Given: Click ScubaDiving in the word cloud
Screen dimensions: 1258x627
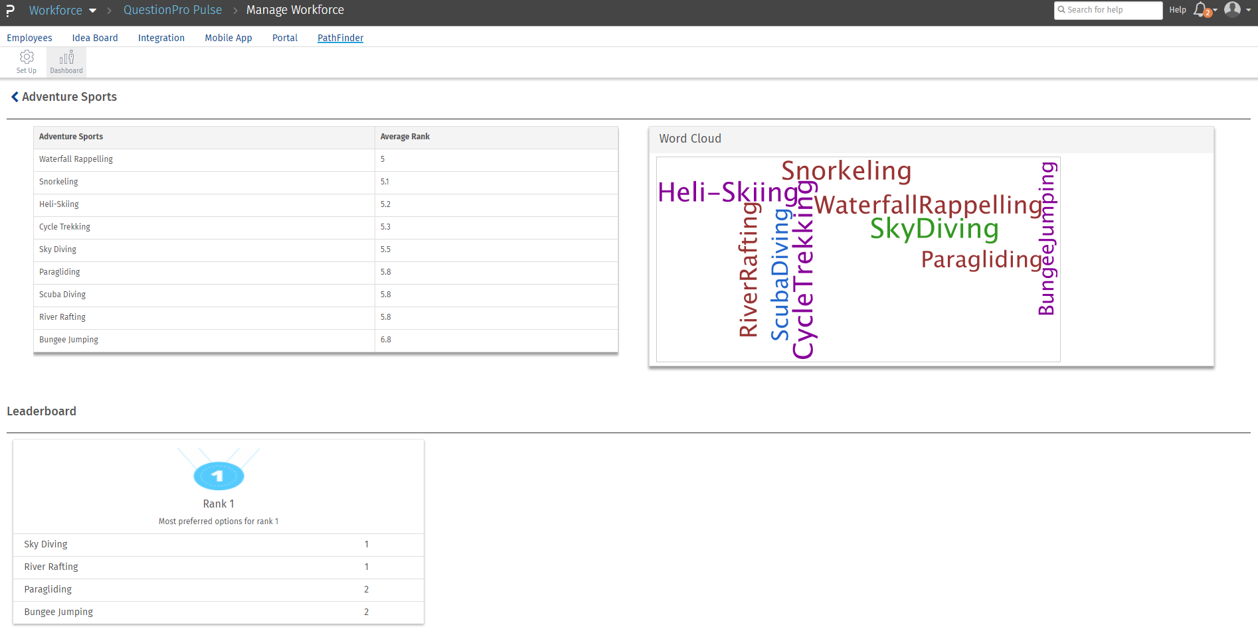Looking at the screenshot, I should pyautogui.click(x=780, y=275).
